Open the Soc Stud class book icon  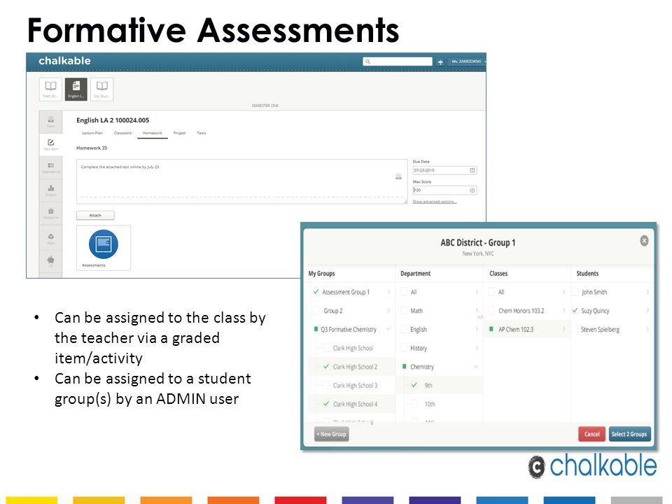click(x=101, y=89)
